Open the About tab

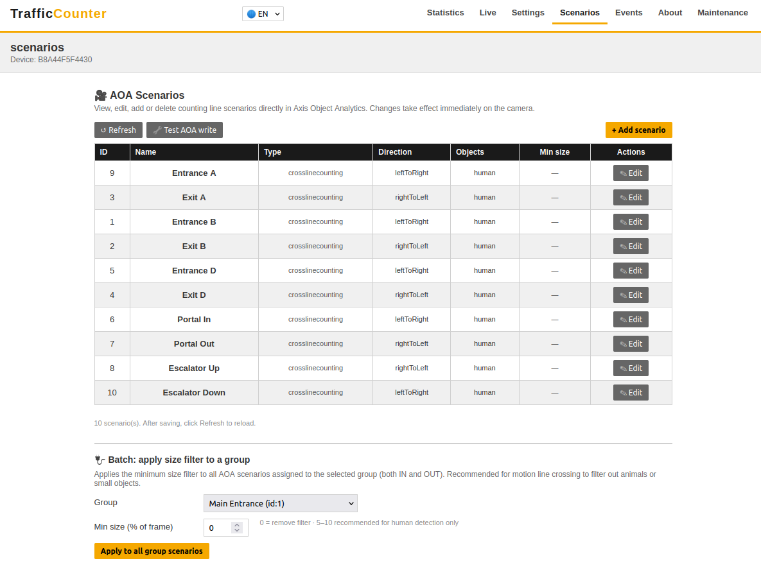670,13
